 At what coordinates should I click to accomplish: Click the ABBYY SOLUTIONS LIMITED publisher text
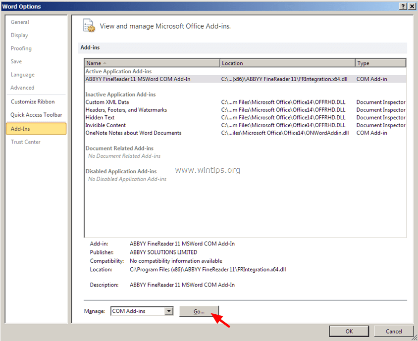163,252
